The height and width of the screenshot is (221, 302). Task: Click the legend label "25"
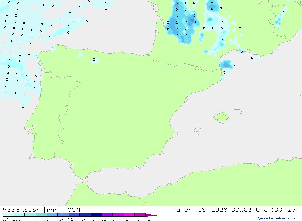[92, 219]
